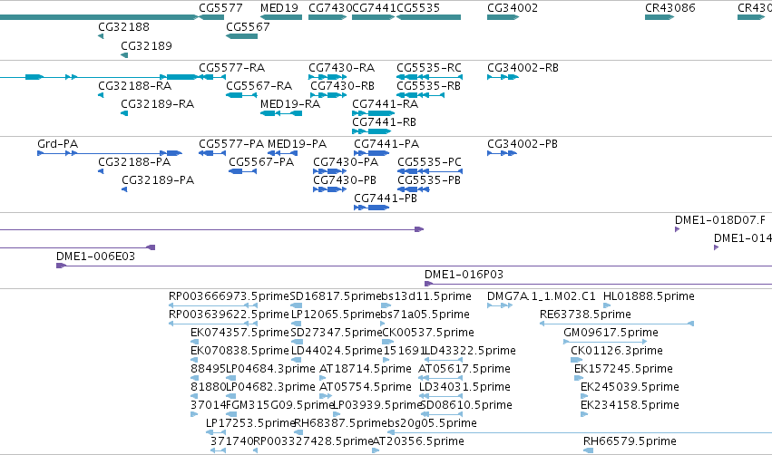Select the DME1-016P03 clone label
This screenshot has width=772, height=455.
point(464,275)
